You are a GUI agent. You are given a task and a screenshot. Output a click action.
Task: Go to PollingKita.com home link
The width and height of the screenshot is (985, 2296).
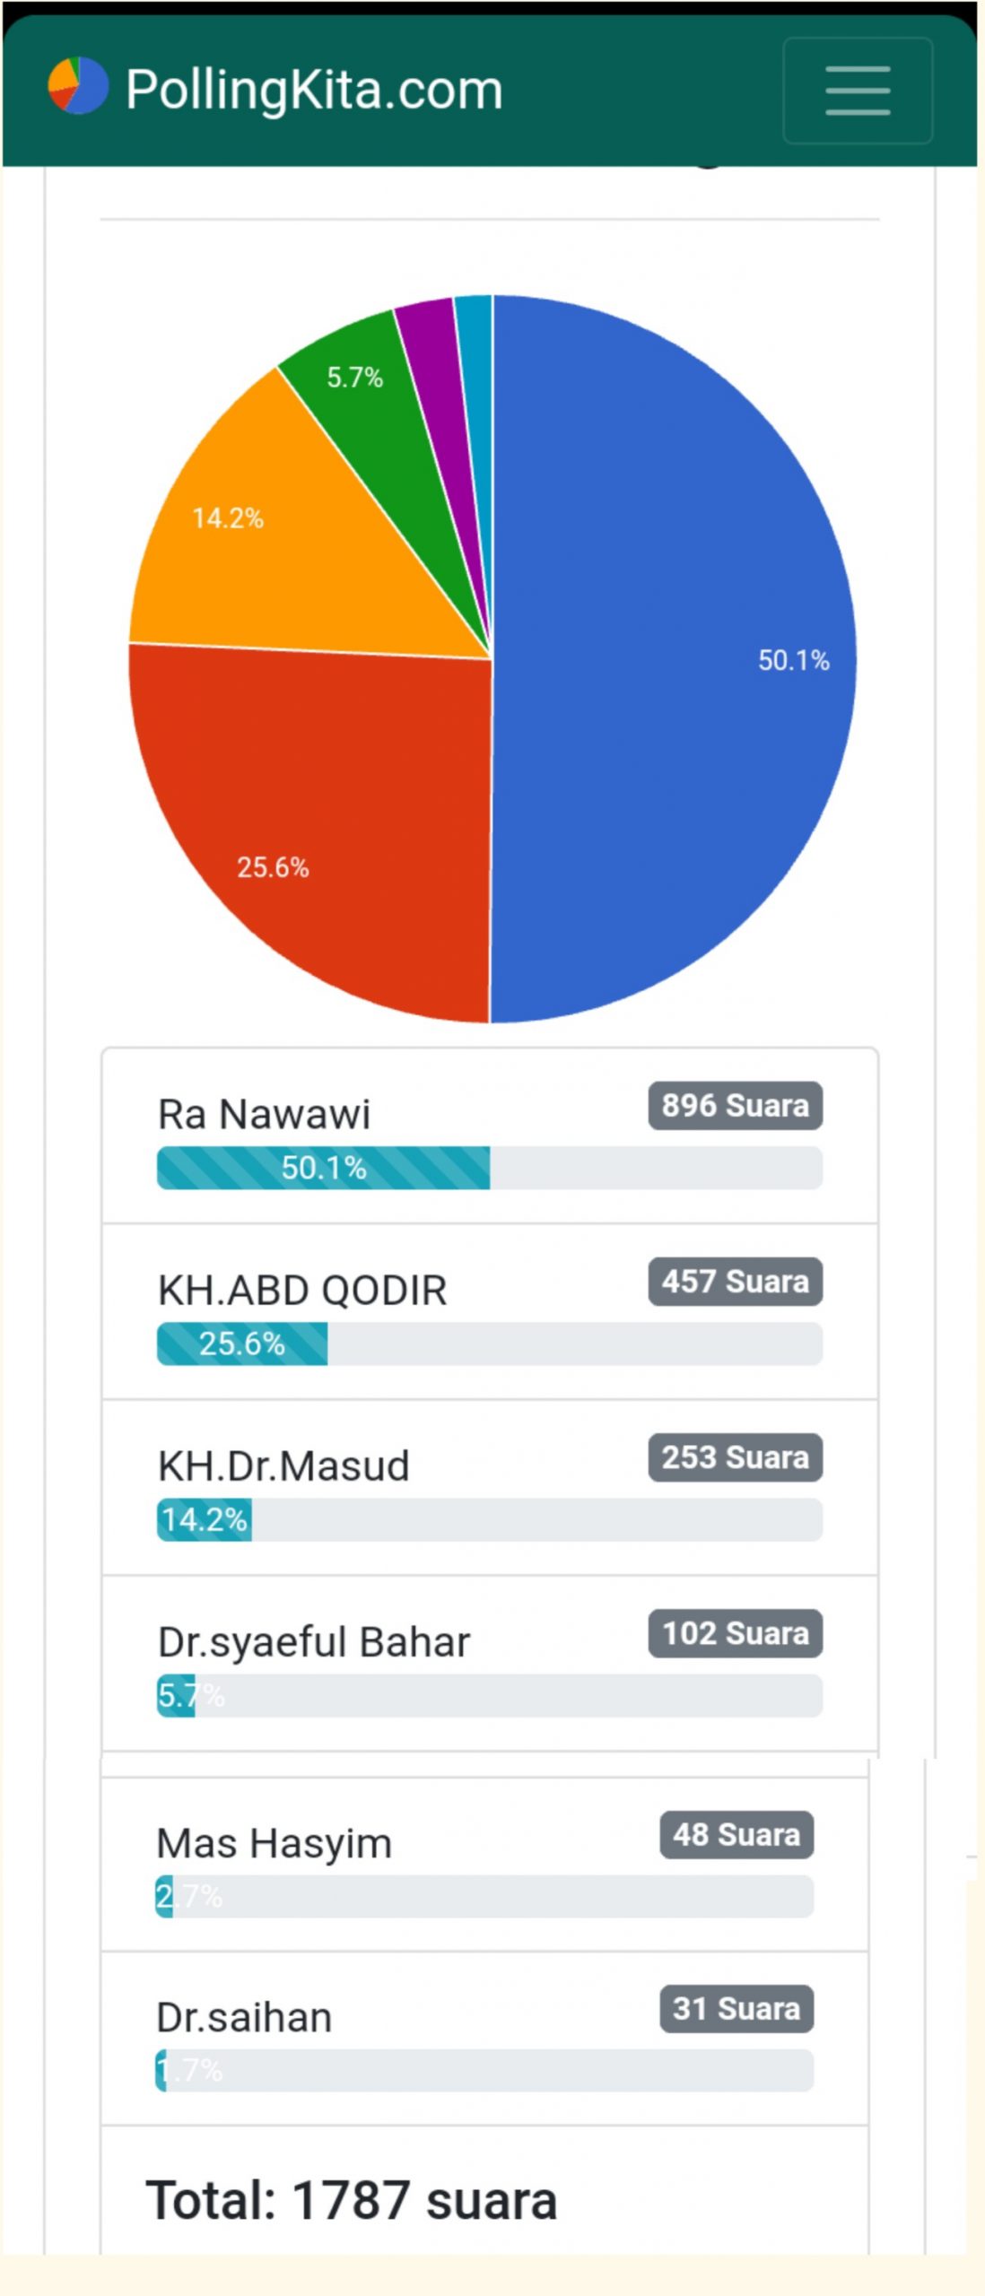click(x=314, y=90)
